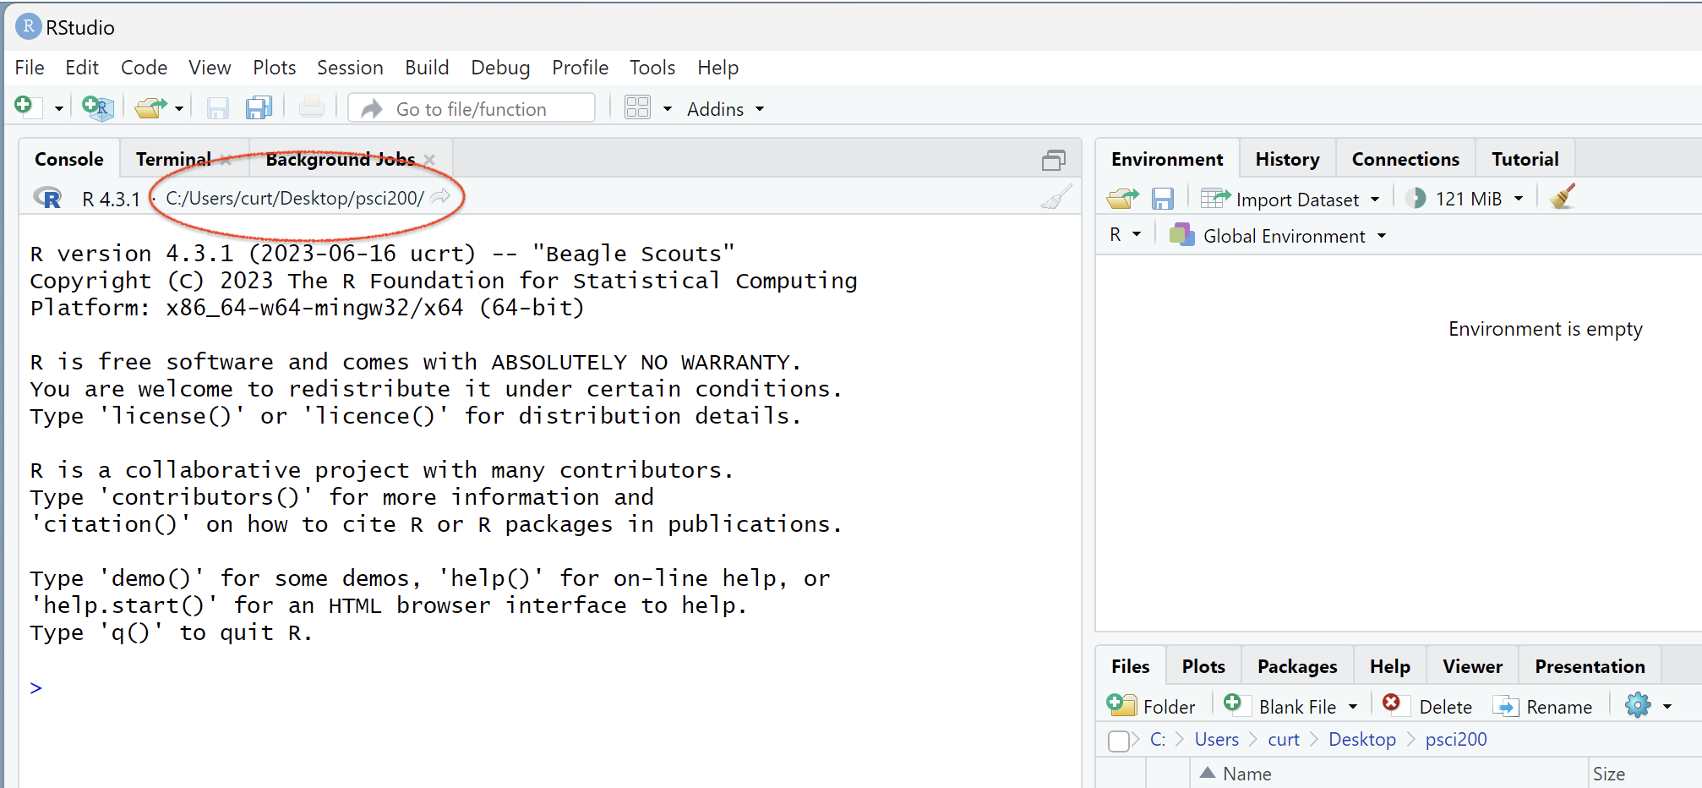
Task: Clear console with the broom icon
Action: (x=1056, y=197)
